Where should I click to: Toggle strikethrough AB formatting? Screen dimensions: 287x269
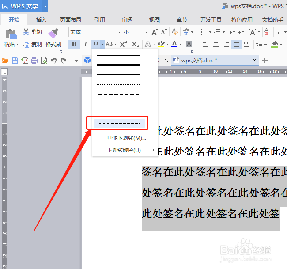point(109,44)
